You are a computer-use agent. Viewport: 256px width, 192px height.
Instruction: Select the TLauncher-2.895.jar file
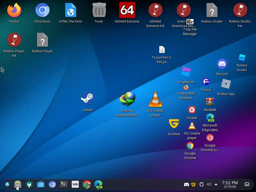(162, 49)
